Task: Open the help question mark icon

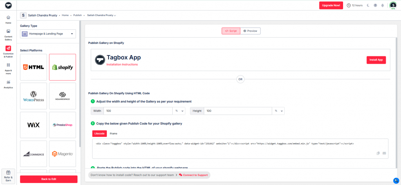Action: coord(376,5)
